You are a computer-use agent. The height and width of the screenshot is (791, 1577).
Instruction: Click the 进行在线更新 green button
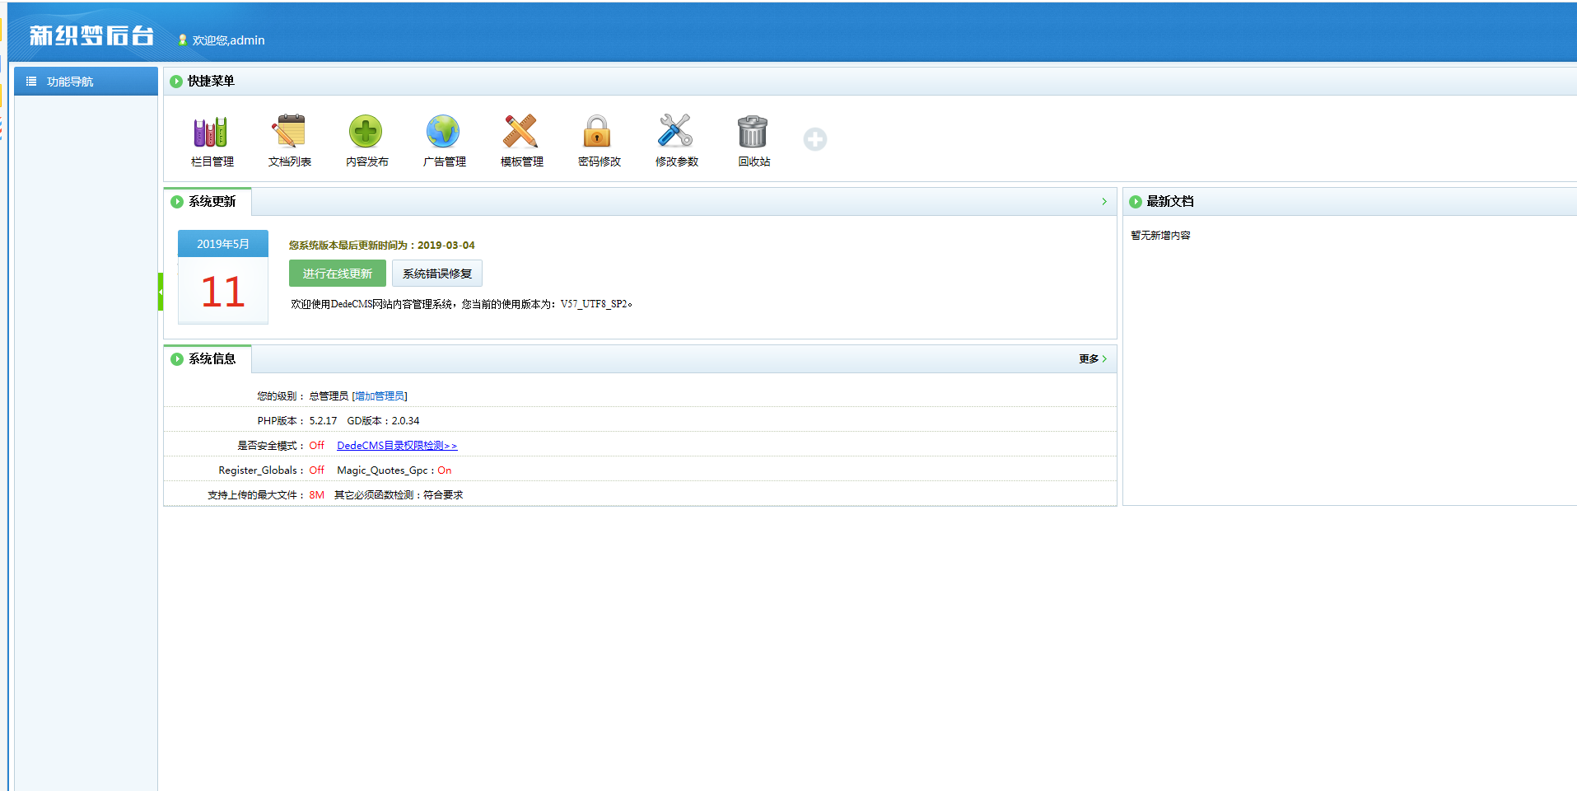[x=337, y=274]
